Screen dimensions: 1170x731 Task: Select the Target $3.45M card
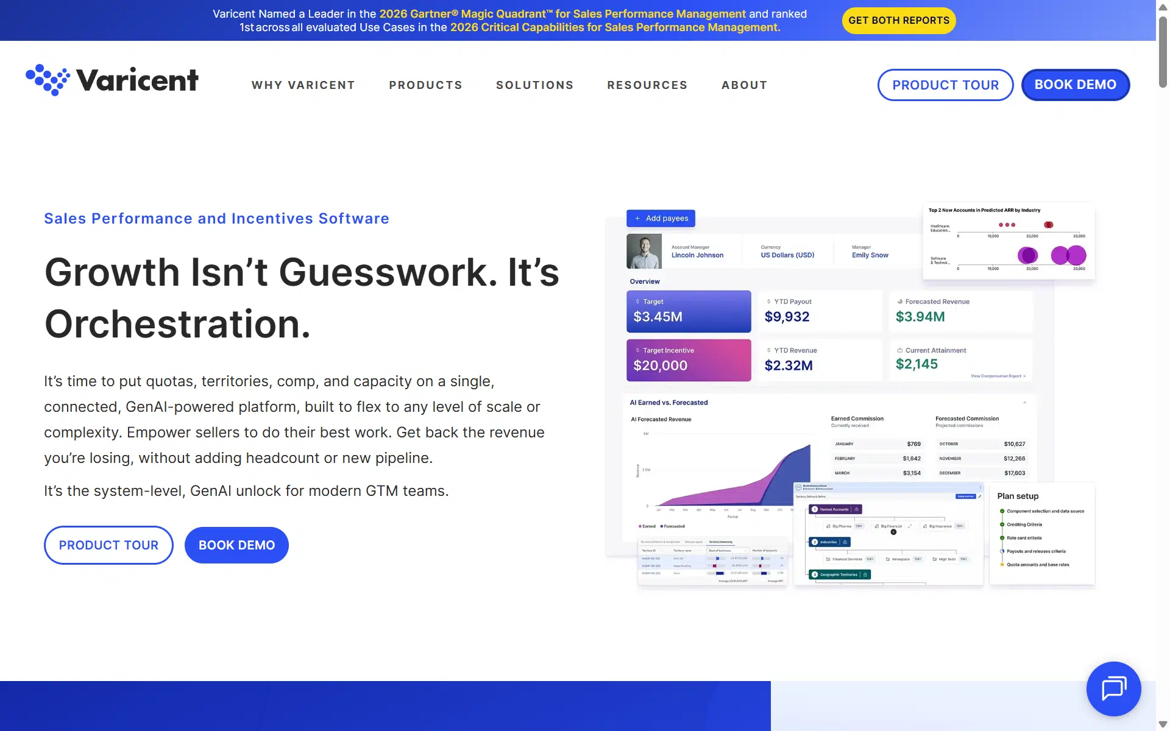tap(689, 311)
